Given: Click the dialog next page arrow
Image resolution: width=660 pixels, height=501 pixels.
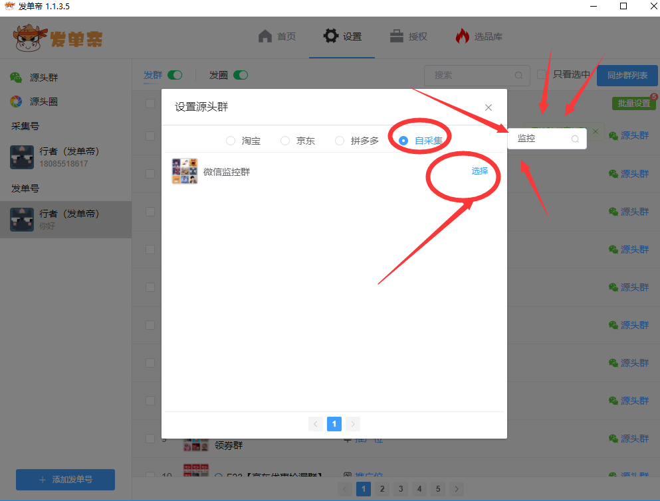Looking at the screenshot, I should point(353,423).
